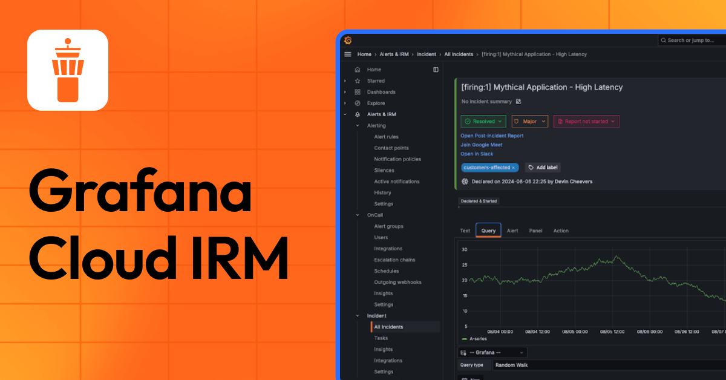Open the Major severity dropdown

[x=529, y=121]
